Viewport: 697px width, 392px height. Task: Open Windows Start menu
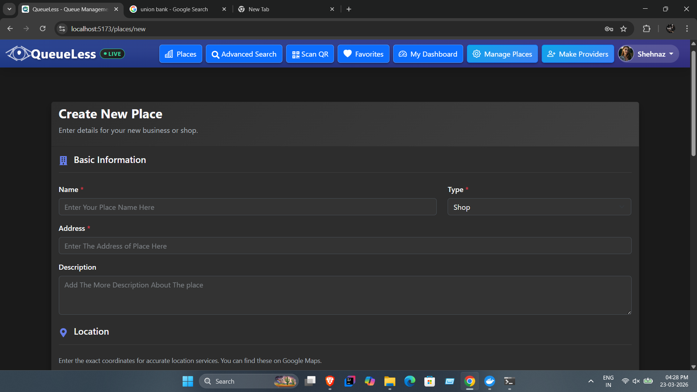click(188, 381)
